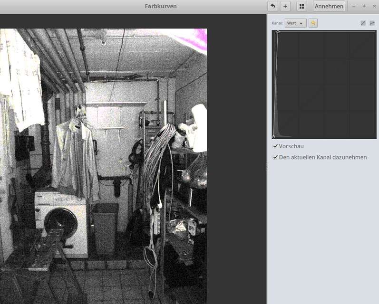
Task: Open the presets grid icon
Action: (x=301, y=6)
